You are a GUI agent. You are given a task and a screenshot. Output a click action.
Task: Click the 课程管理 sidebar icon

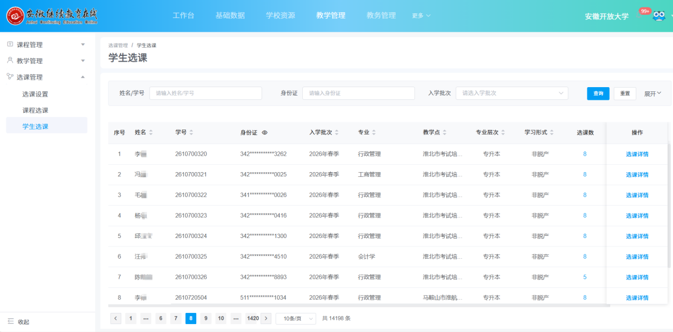click(11, 44)
